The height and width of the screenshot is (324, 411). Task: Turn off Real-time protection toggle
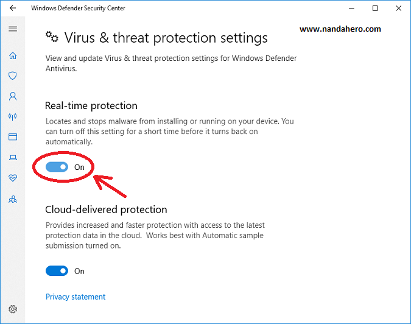point(57,166)
